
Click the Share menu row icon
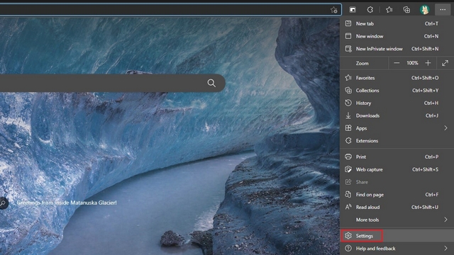(348, 182)
